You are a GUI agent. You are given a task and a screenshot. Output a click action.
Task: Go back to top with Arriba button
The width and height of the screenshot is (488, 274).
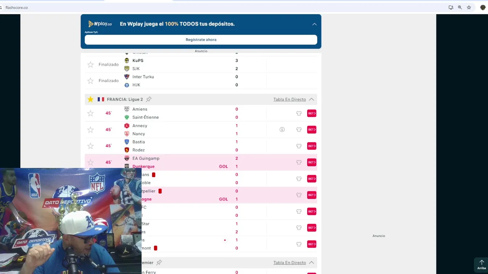tap(482, 265)
